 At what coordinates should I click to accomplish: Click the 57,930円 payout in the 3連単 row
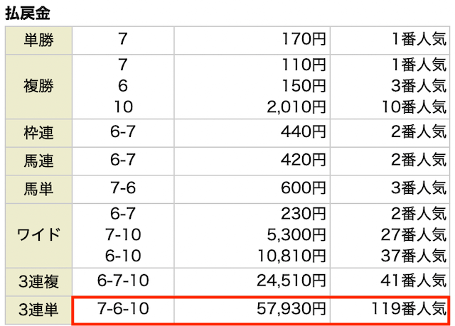pos(291,309)
